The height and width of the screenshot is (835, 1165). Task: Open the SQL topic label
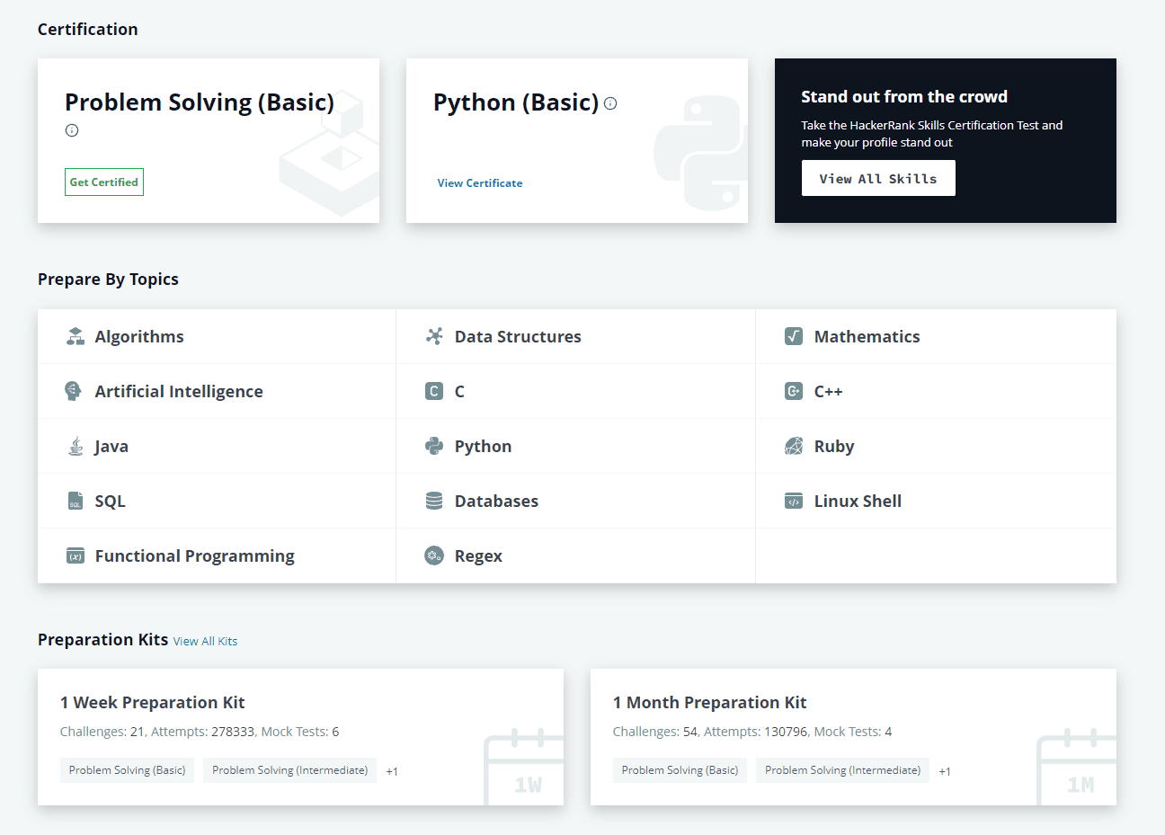coord(111,501)
